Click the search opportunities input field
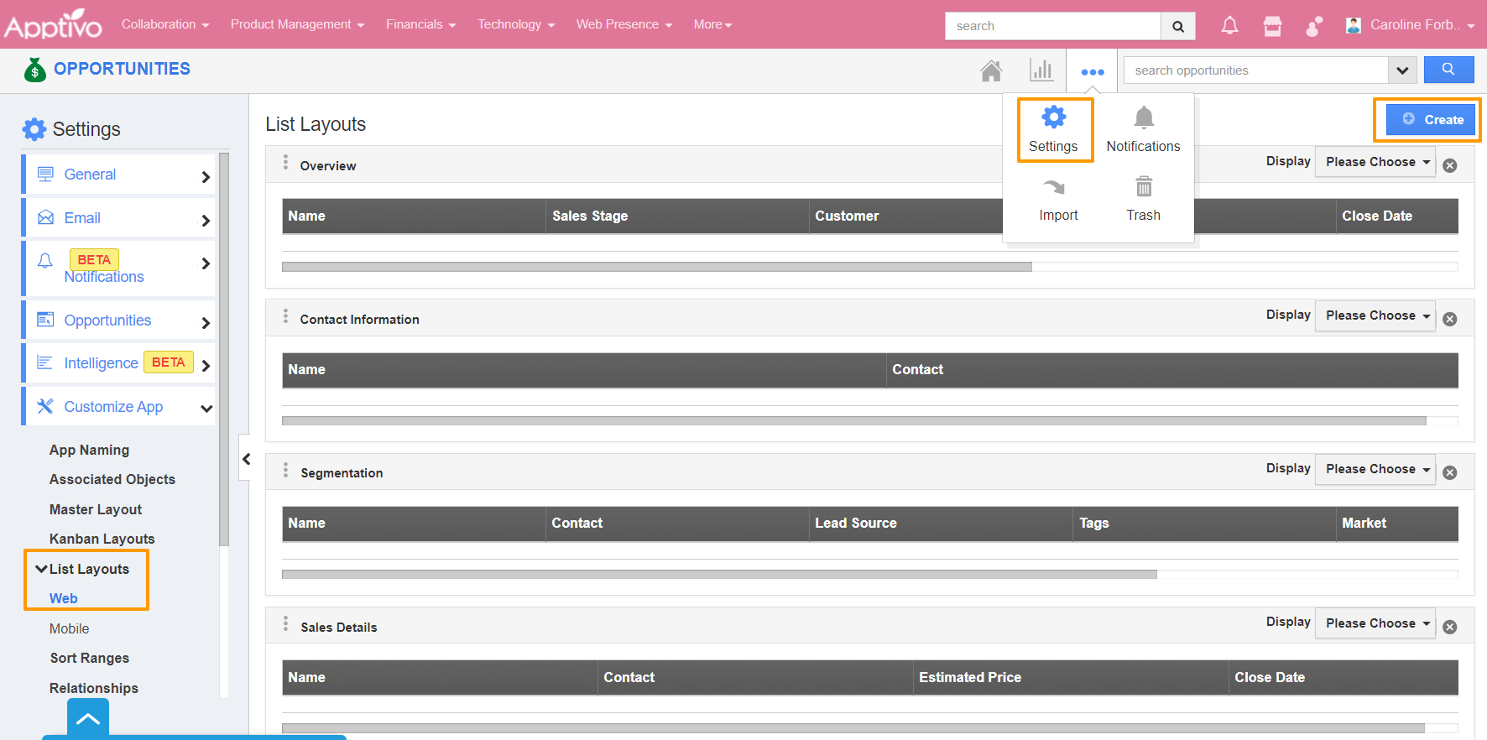This screenshot has height=740, width=1487. point(1256,70)
